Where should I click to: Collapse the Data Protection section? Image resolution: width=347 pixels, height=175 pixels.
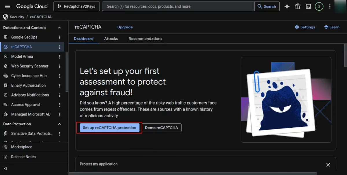pos(60,124)
